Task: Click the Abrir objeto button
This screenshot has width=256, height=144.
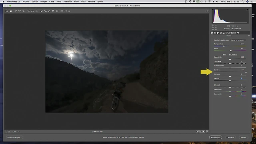Action: coord(216,138)
